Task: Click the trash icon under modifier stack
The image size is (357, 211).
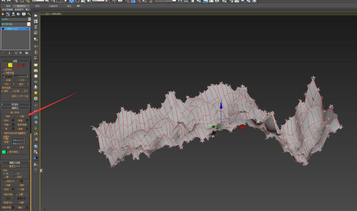Action: tap(20, 53)
